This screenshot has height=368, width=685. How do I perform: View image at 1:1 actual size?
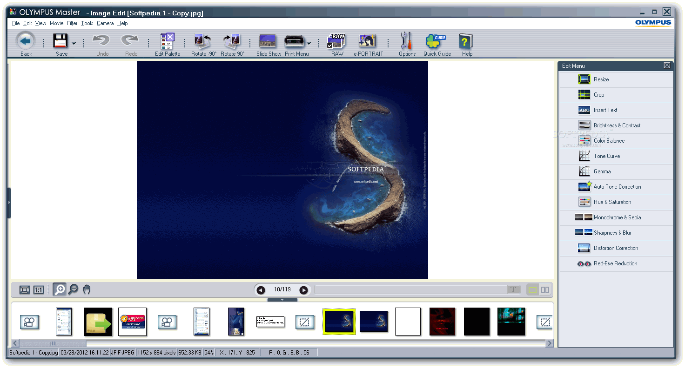point(39,290)
